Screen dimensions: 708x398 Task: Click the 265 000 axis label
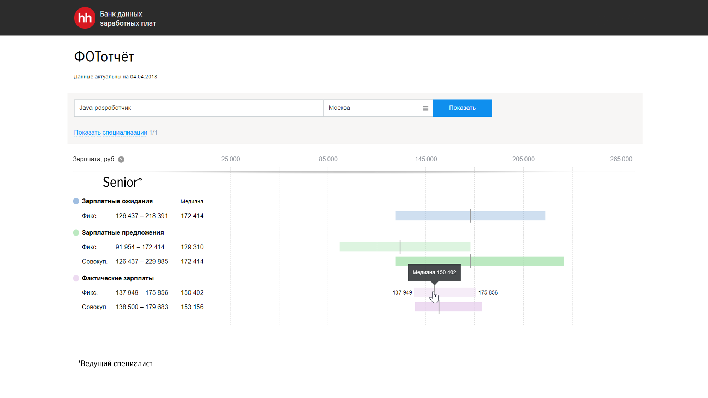tap(621, 159)
